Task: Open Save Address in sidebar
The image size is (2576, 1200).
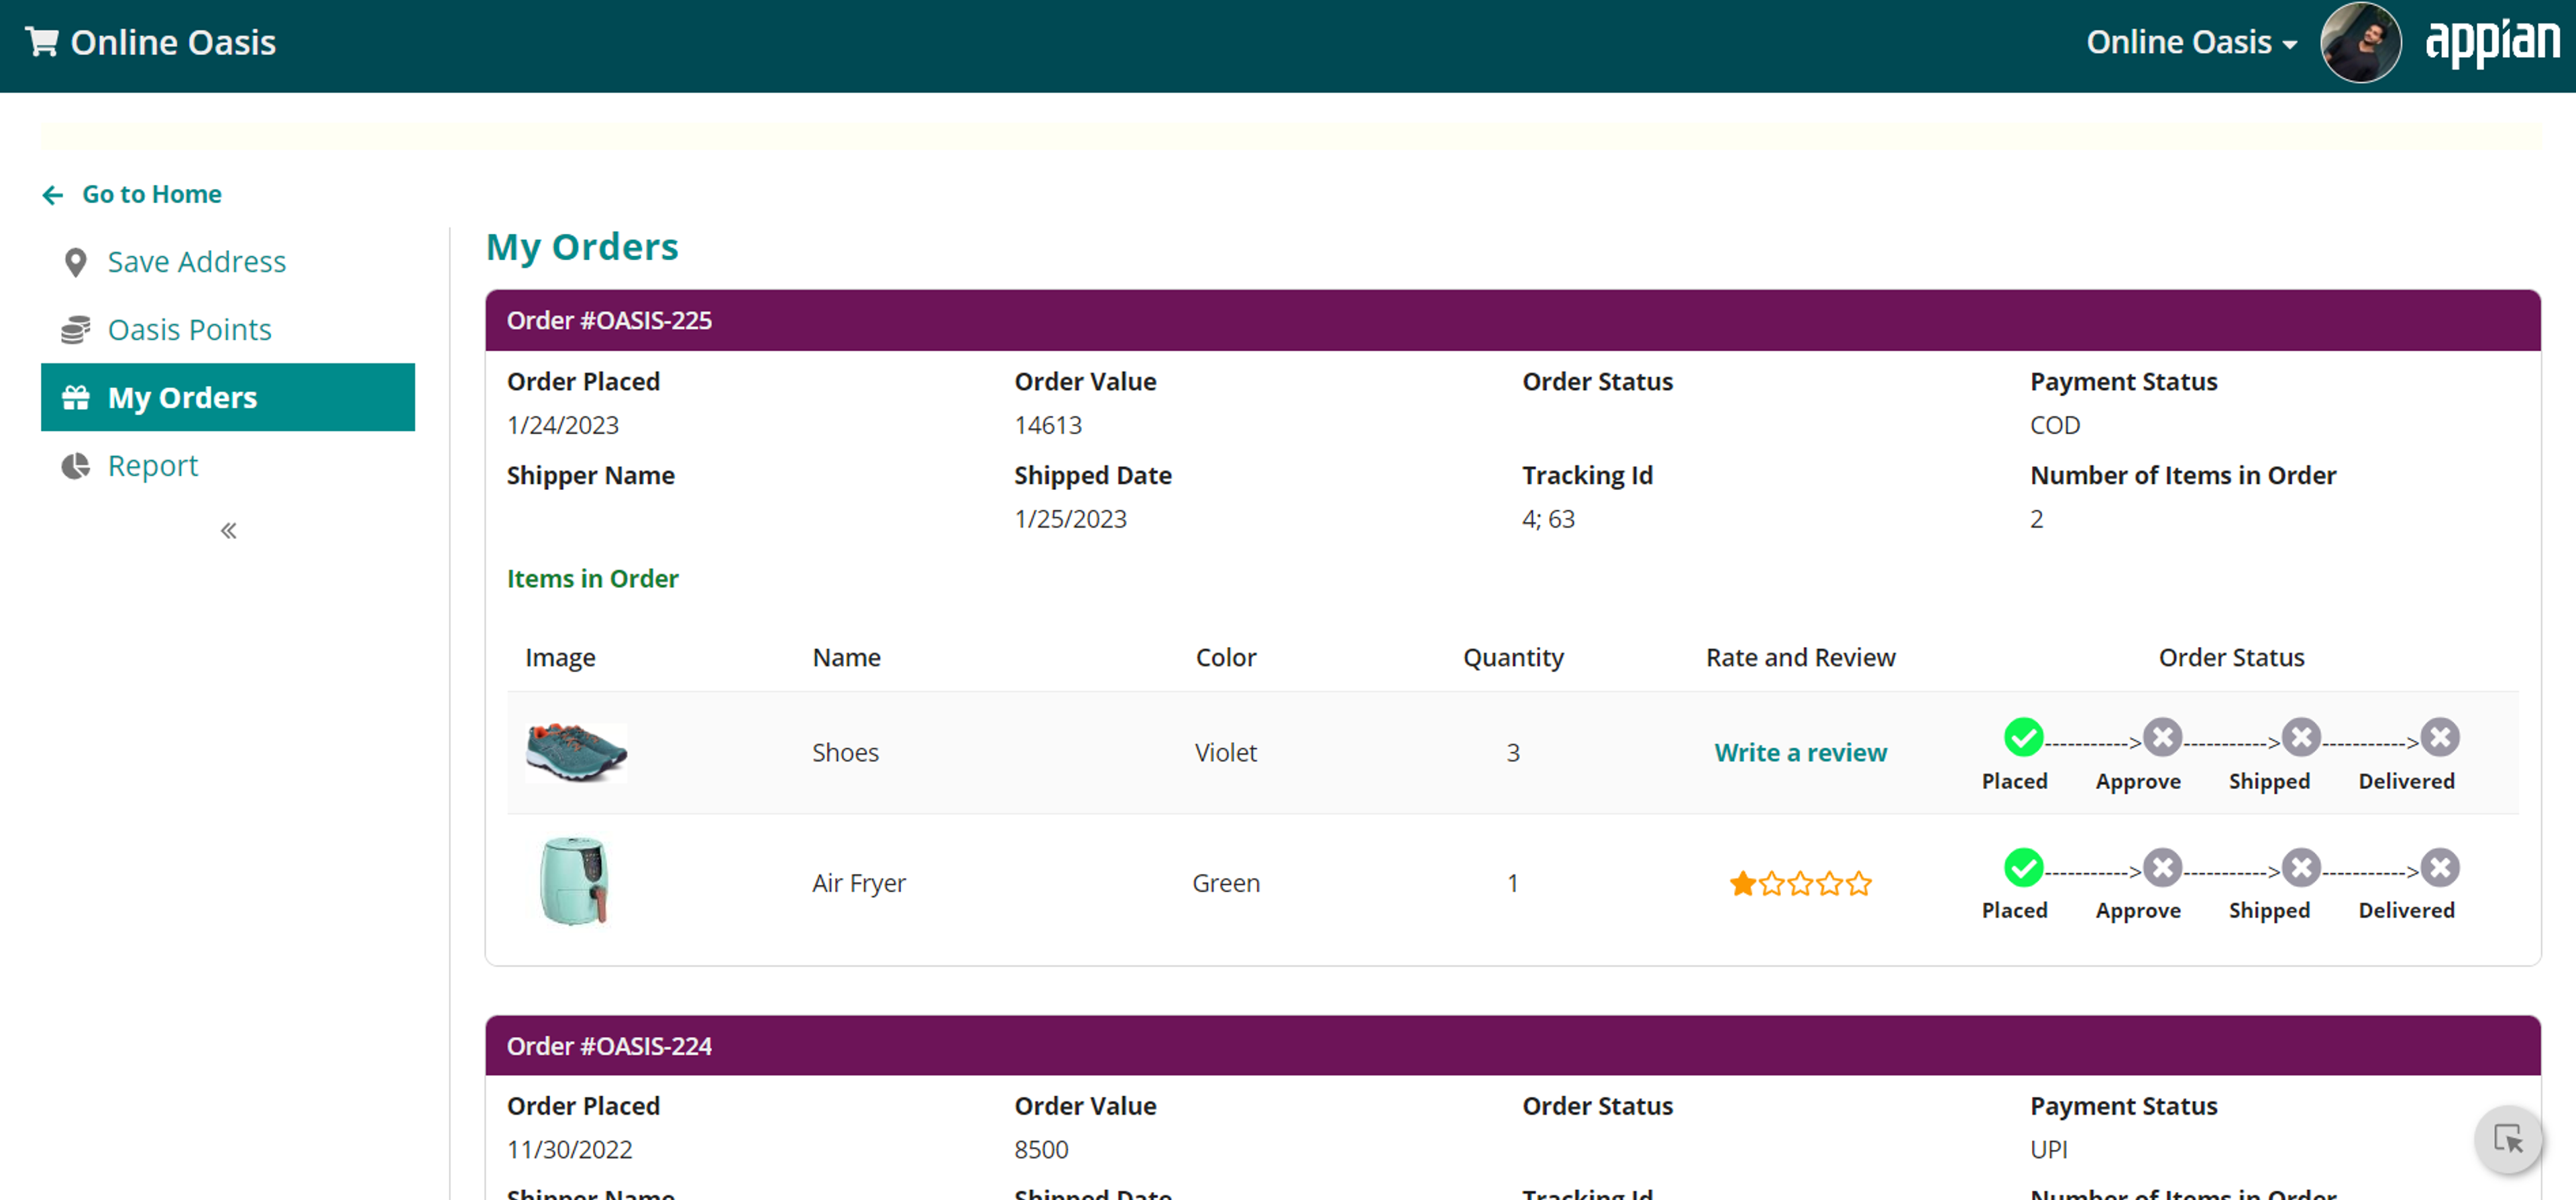Action: tap(197, 261)
